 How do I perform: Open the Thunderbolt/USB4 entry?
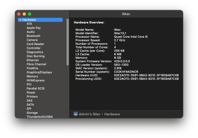[x=40, y=117]
